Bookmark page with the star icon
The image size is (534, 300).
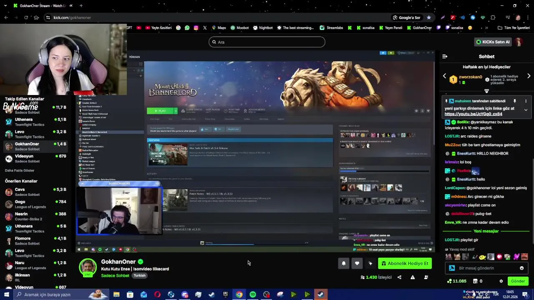click(428, 17)
